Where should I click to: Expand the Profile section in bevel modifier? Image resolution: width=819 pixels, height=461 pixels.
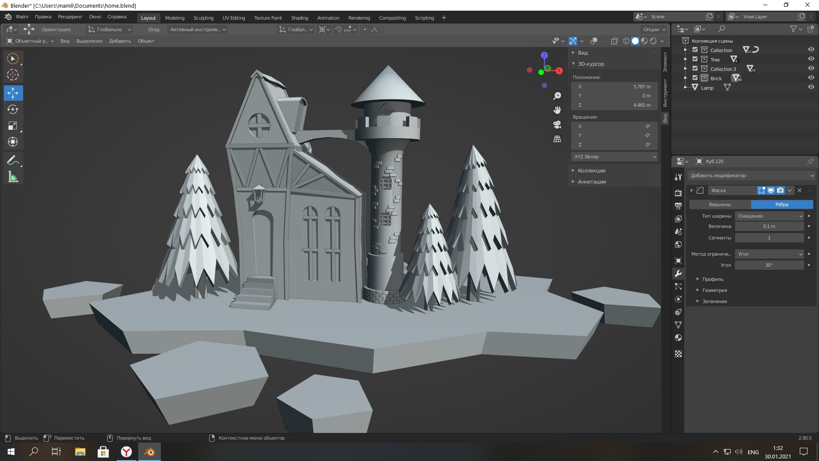(712, 279)
